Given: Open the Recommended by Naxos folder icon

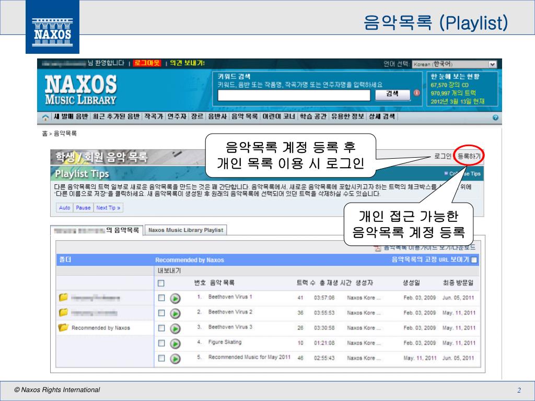Looking at the screenshot, I should point(63,327).
